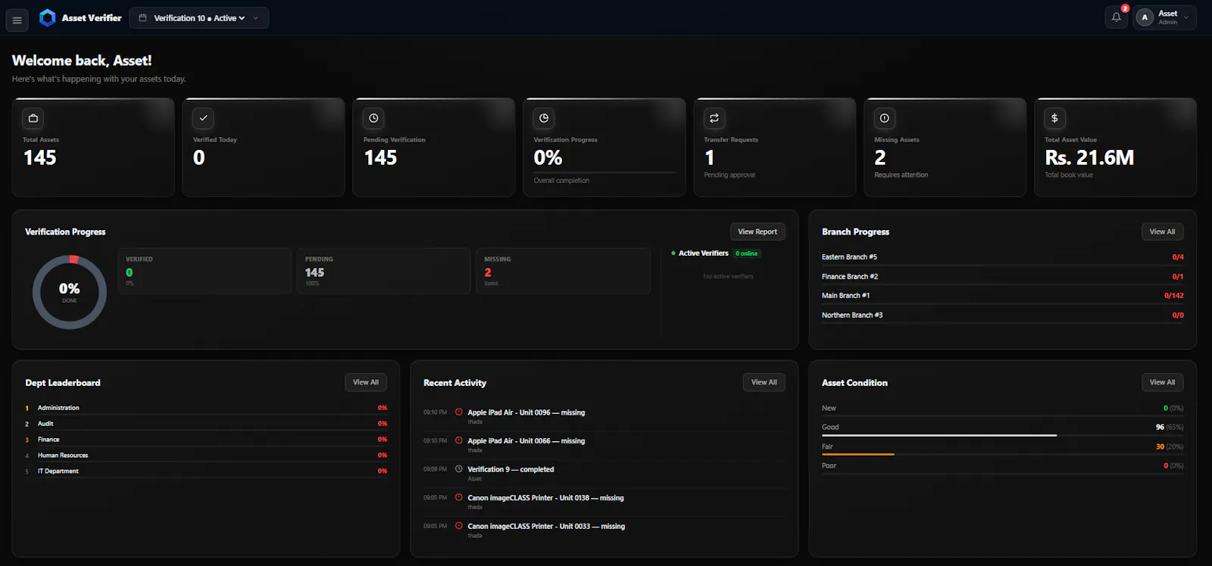Viewport: 1212px width, 566px height.
Task: Open Canon imageCLASS Printer Unit 0033 entry
Action: (604, 530)
